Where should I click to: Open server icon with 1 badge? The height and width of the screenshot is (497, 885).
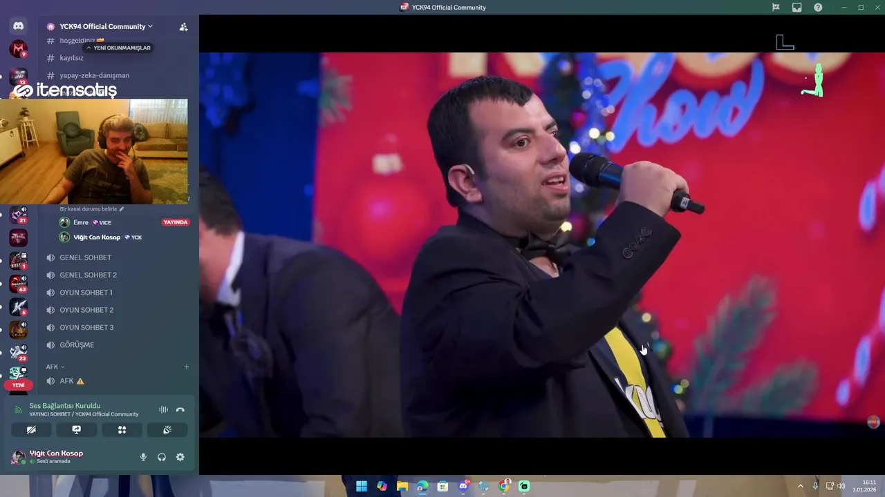pyautogui.click(x=18, y=261)
